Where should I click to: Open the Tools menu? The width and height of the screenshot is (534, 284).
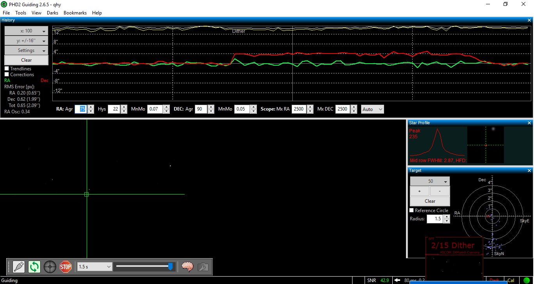coord(21,13)
